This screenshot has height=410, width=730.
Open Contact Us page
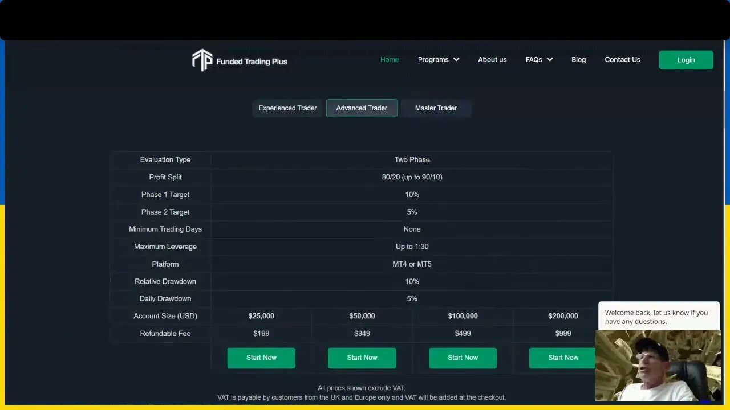pos(622,59)
